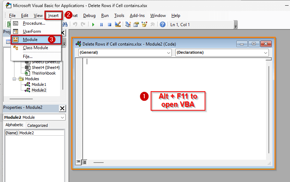Toggle Design Mode icon in toolbar
Image resolution: width=290 pixels, height=182 pixels.
coord(118,24)
